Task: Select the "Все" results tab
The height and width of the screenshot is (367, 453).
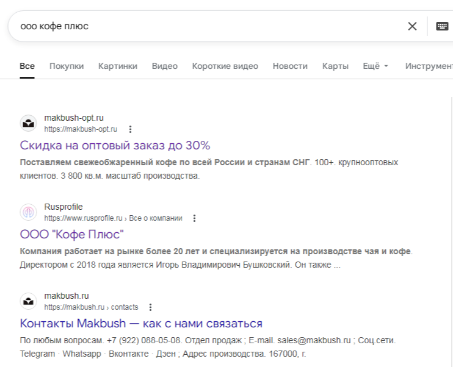Action: [27, 66]
